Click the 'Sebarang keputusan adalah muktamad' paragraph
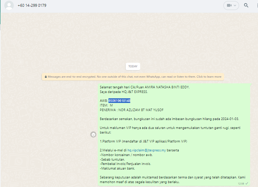Viewport: 258px width, 187px height. click(x=172, y=180)
